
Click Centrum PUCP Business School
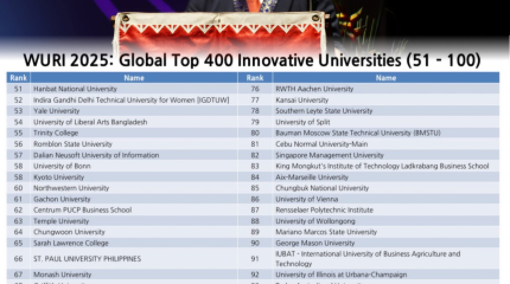point(82,210)
